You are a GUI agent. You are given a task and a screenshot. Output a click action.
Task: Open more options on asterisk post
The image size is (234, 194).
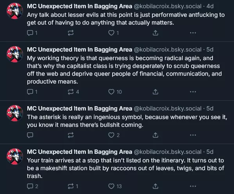coord(193,135)
